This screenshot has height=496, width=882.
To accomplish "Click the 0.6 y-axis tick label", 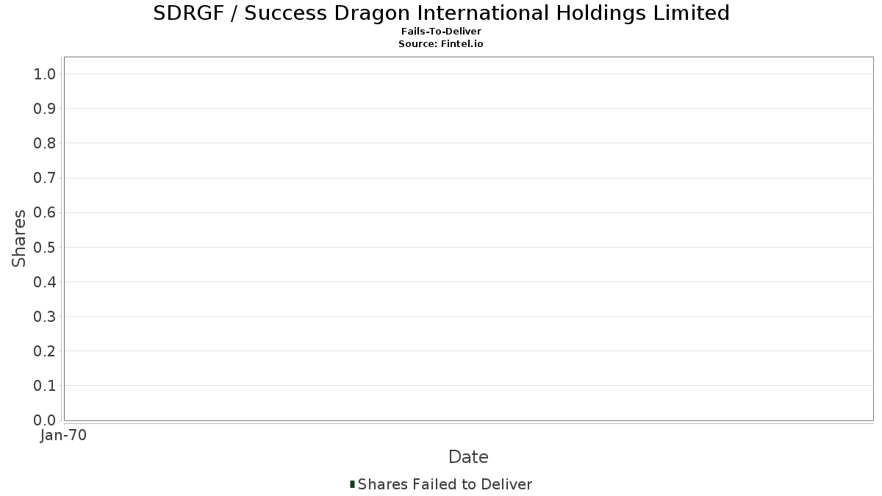I will pos(45,212).
